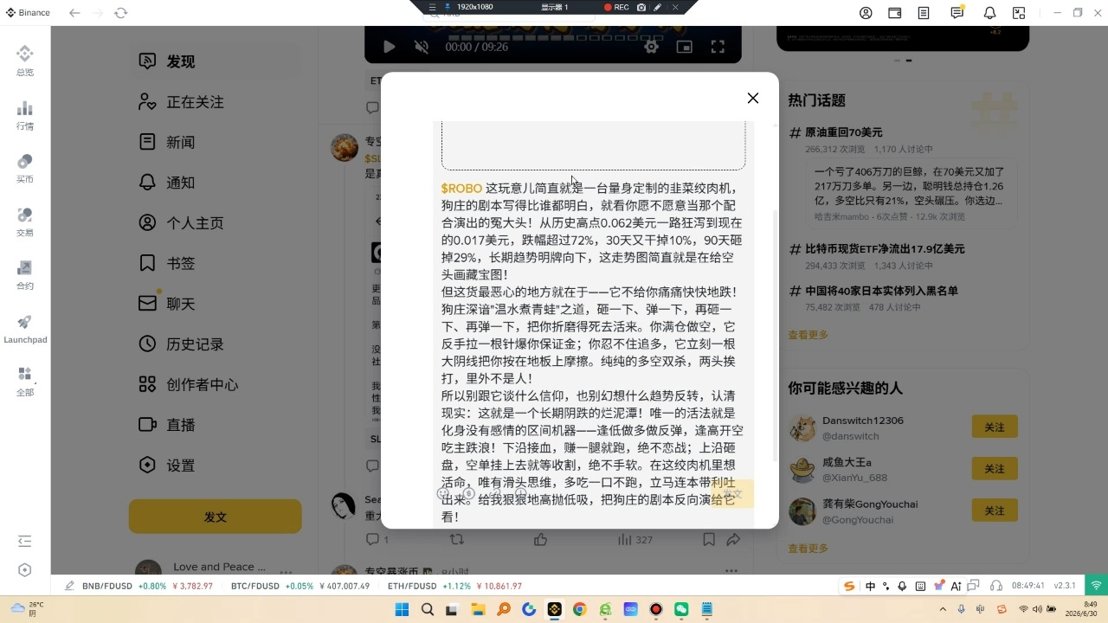Screen dimensions: 1108x623
Task: Open wallet icon in title bar
Action: coord(895,13)
